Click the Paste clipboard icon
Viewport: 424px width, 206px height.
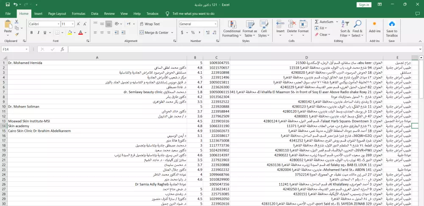coord(8,25)
